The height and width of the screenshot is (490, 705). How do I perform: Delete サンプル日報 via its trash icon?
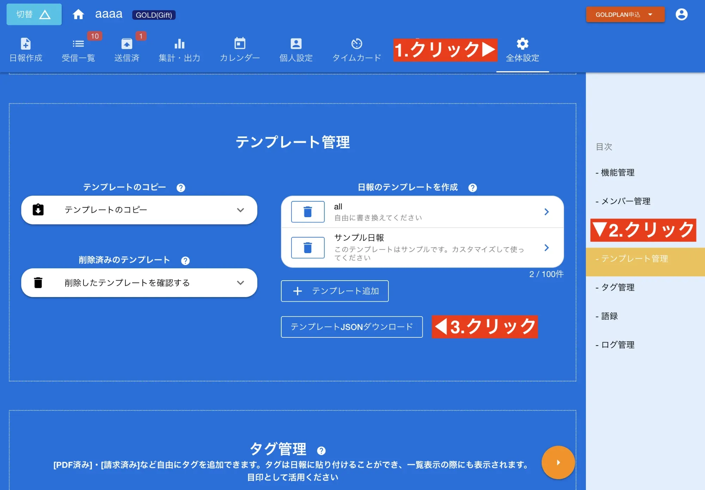coord(307,247)
